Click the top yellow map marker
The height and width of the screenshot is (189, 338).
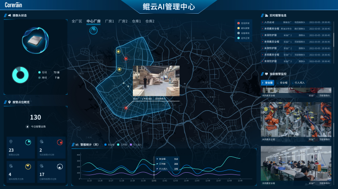pyautogui.click(x=118, y=52)
